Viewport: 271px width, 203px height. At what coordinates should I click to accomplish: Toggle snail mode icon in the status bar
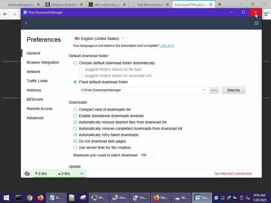[28, 173]
